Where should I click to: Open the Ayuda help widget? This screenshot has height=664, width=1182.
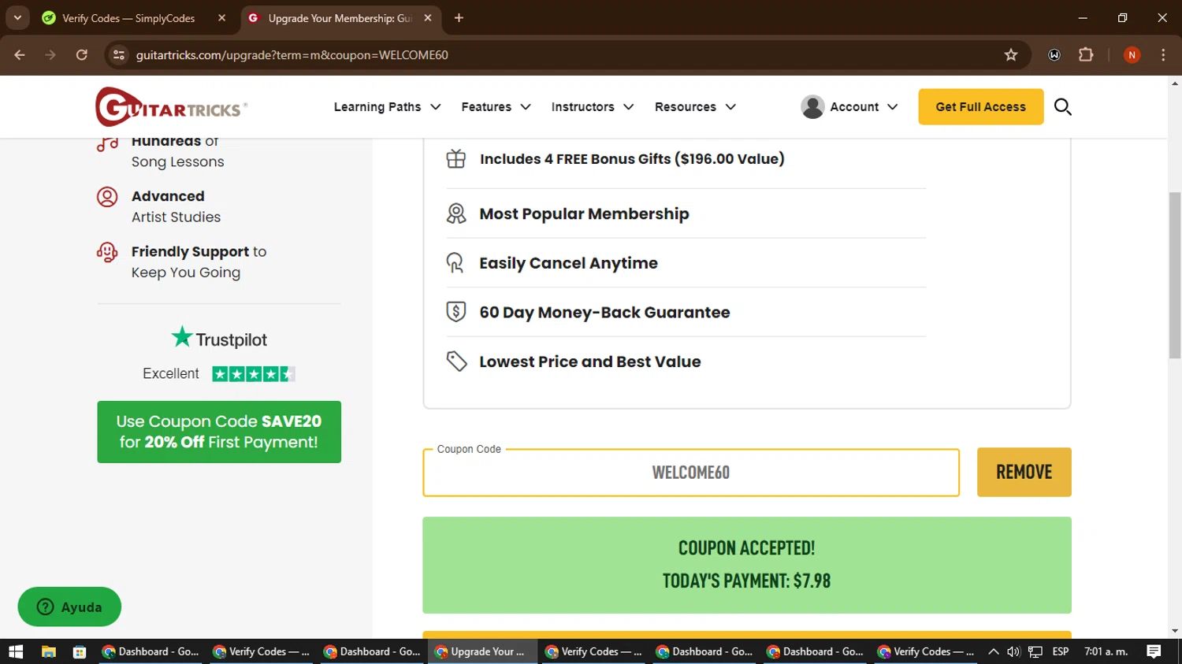tap(69, 607)
